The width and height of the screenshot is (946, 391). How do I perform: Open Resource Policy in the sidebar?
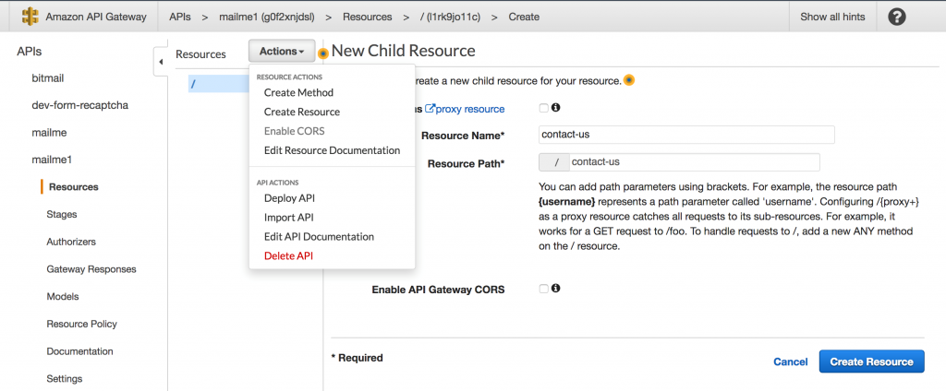[x=81, y=324]
